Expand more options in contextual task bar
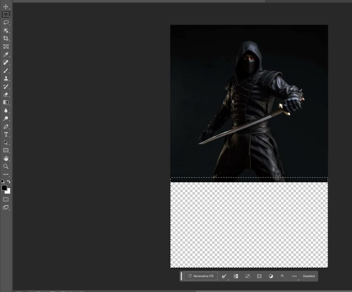Image resolution: width=352 pixels, height=292 pixels. pos(294,276)
